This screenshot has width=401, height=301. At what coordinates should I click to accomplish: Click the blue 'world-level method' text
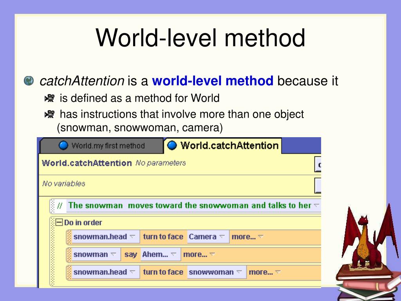click(213, 81)
